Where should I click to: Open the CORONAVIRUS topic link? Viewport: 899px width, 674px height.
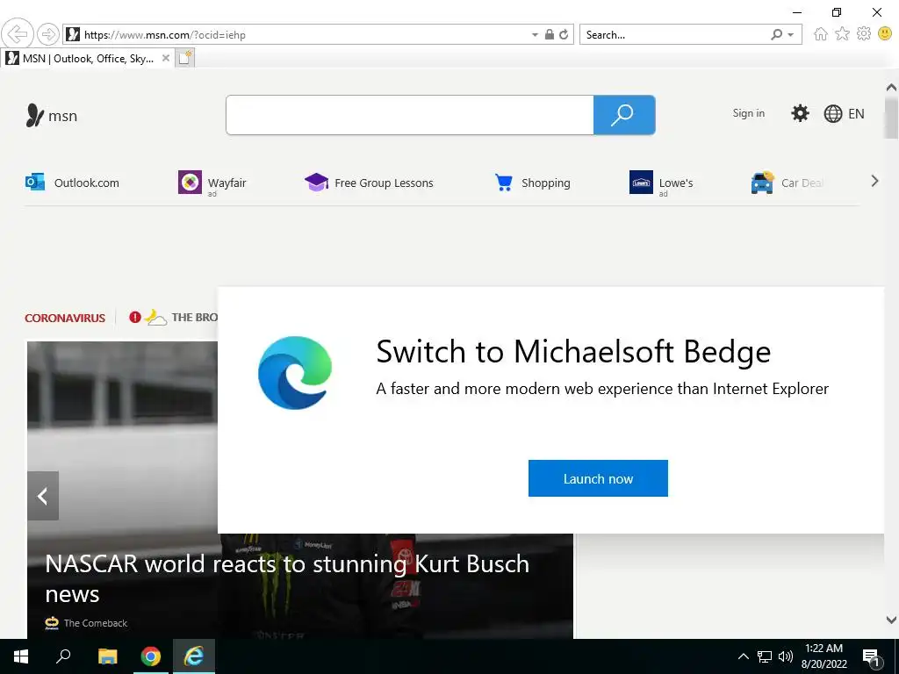tap(65, 318)
